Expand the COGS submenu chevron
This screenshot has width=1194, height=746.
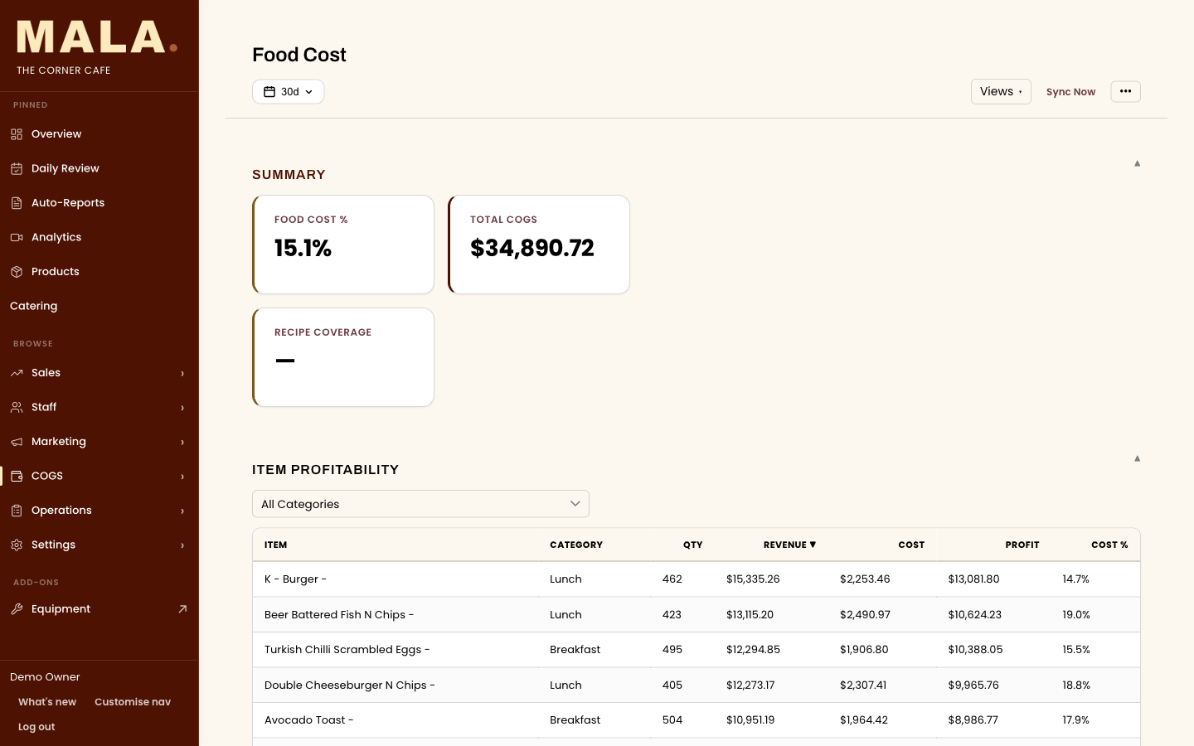click(x=182, y=477)
